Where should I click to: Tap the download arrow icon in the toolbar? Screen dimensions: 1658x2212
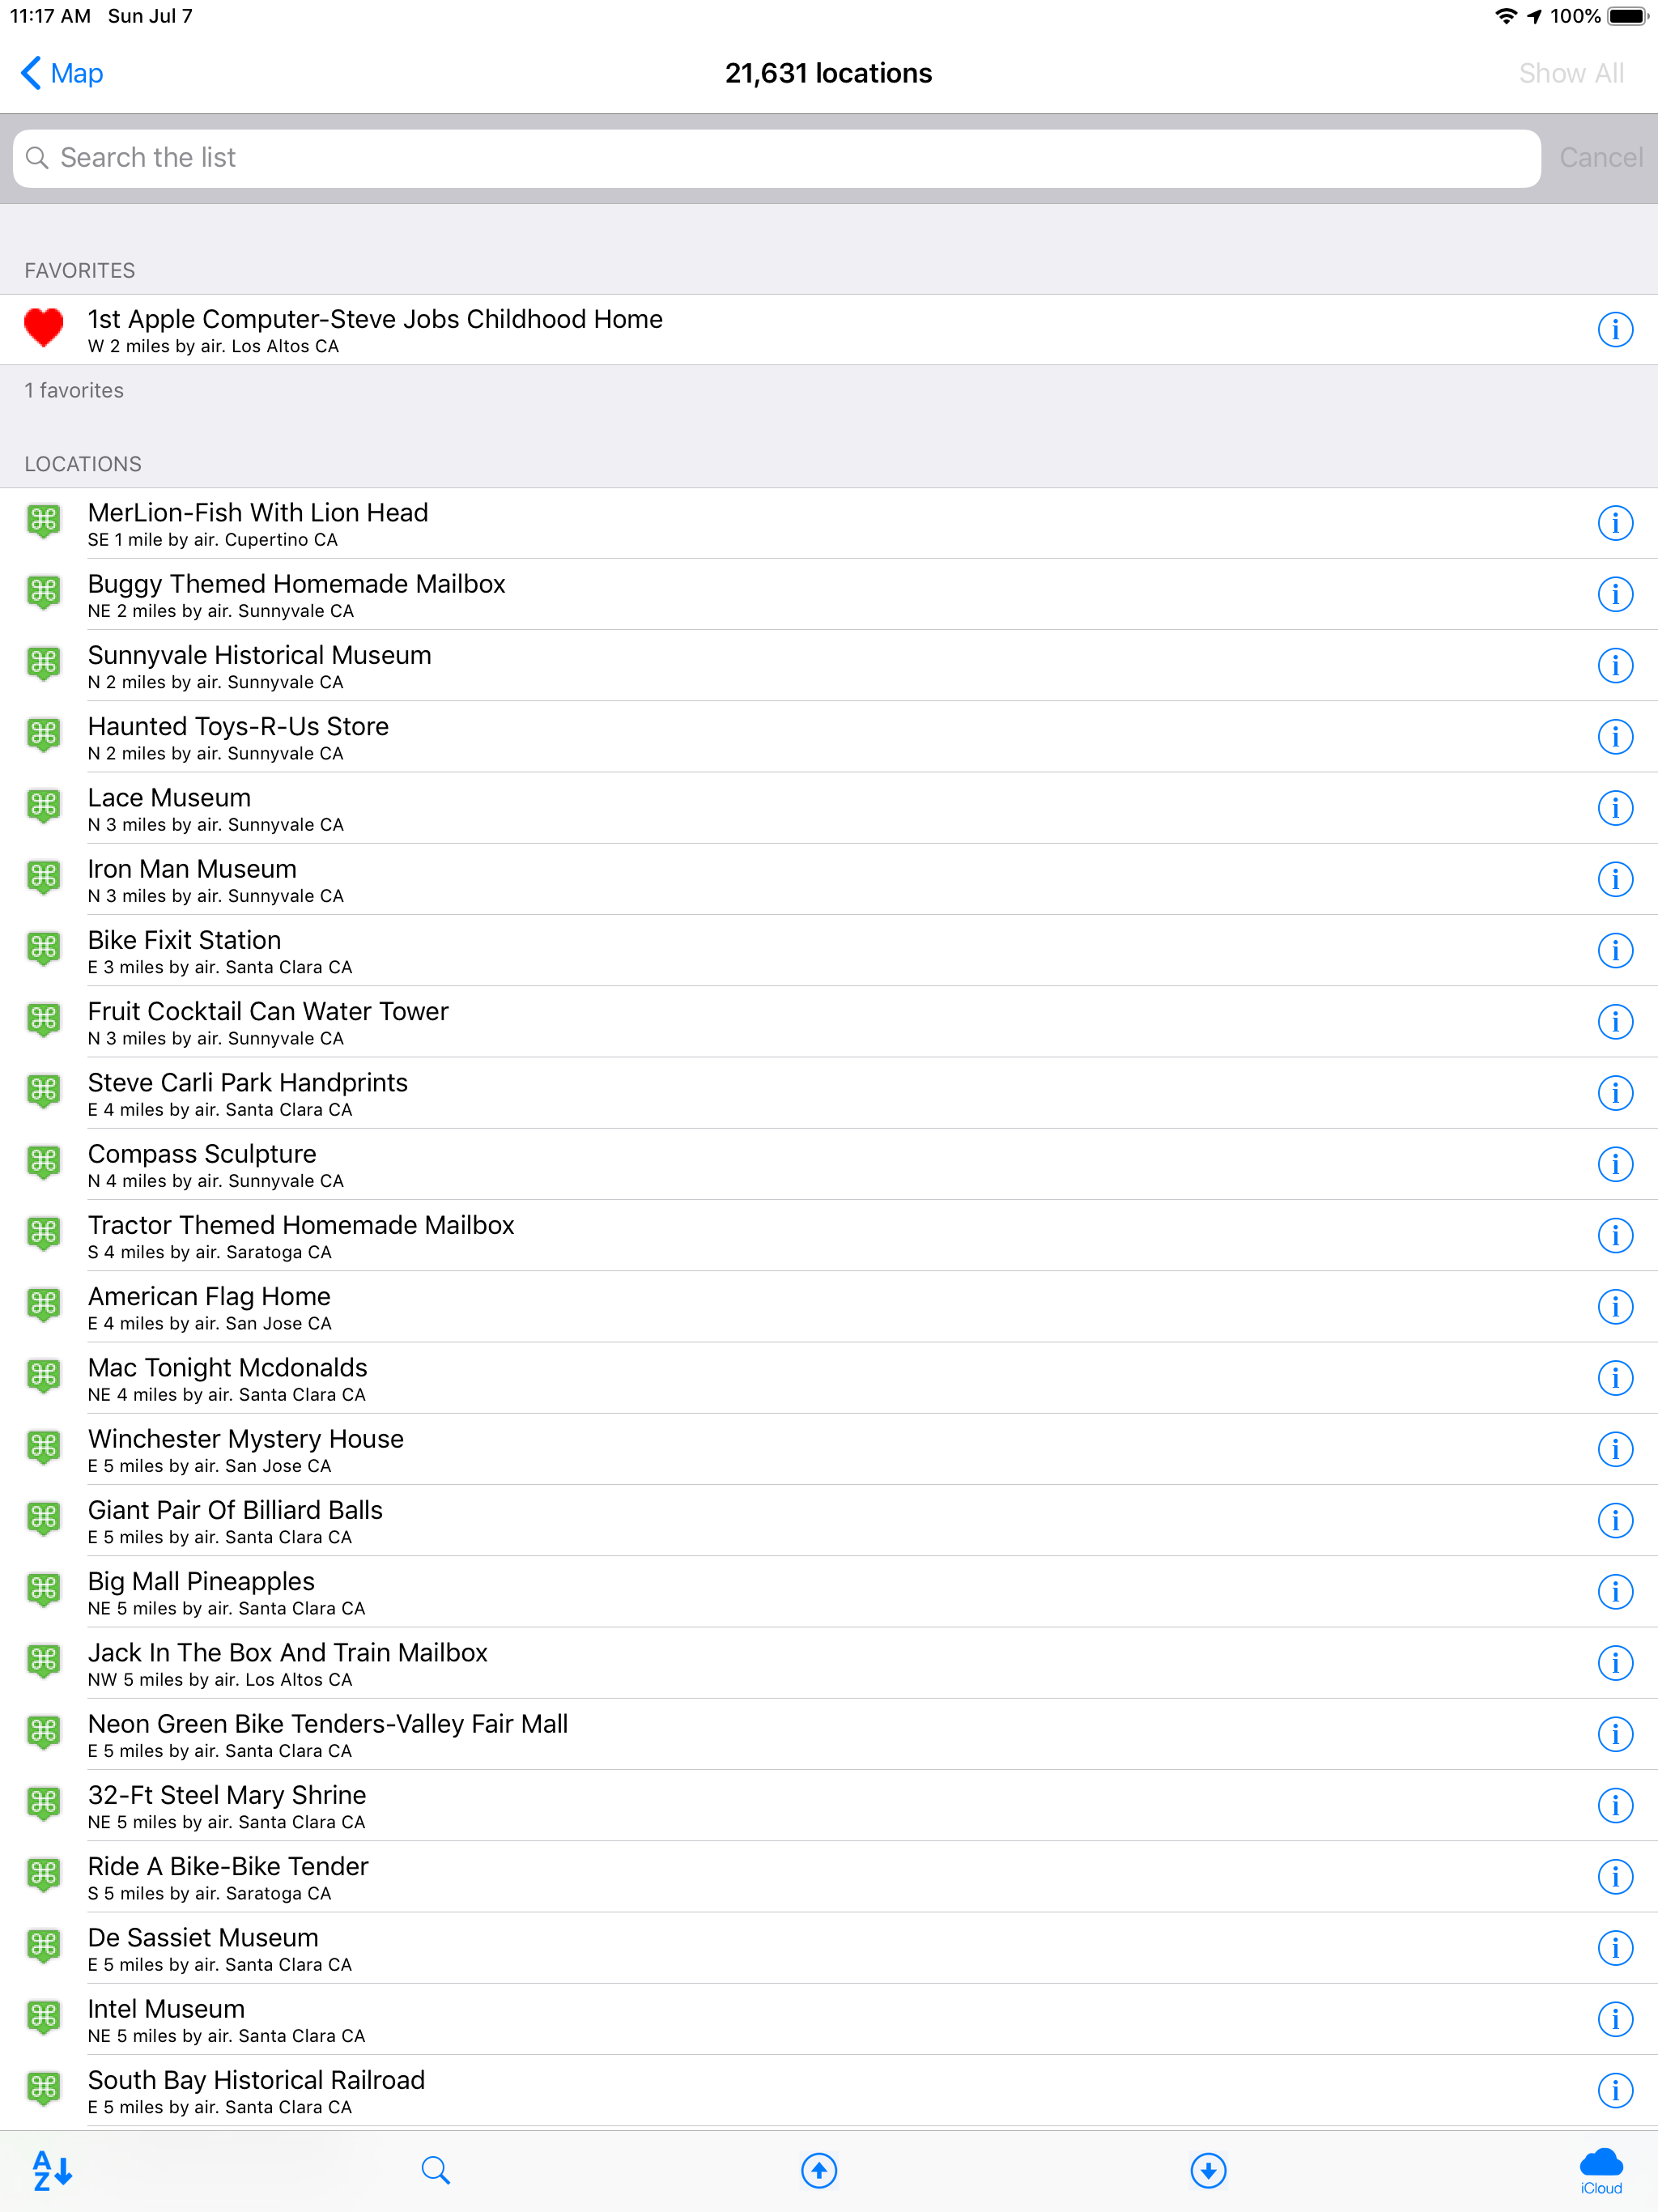click(1208, 2170)
